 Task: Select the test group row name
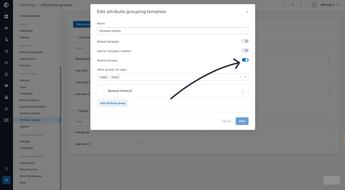tap(82, 132)
